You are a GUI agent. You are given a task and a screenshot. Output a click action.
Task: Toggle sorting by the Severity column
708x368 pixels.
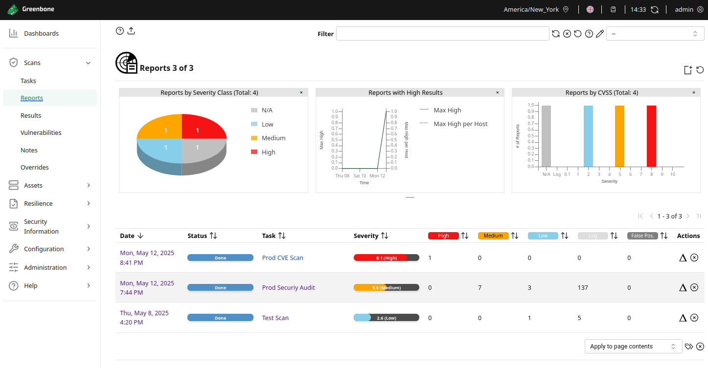point(385,236)
